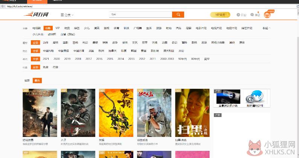299x158 pixels.
Task: Filter year by 80年代
Action: click(x=195, y=59)
